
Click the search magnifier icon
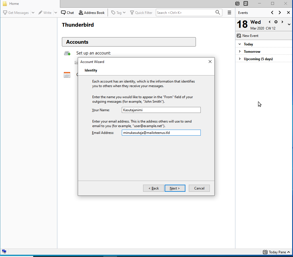click(218, 12)
